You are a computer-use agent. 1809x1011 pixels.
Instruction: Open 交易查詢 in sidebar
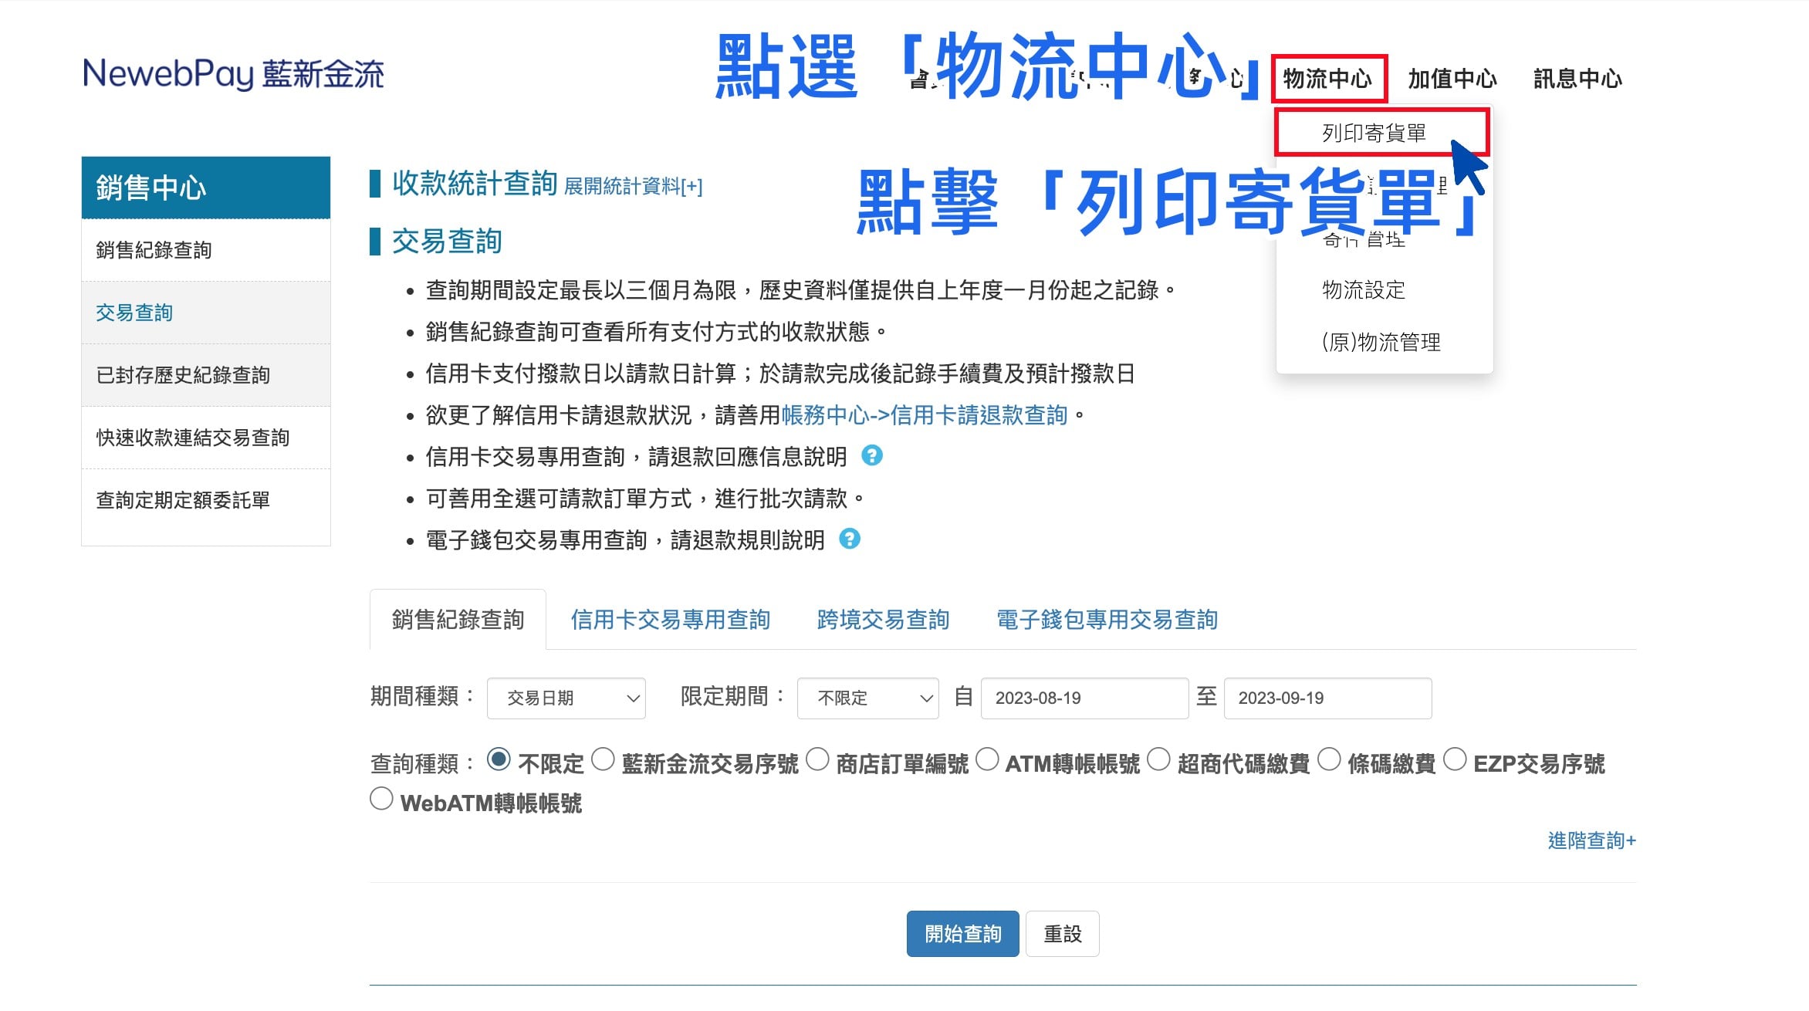(206, 313)
